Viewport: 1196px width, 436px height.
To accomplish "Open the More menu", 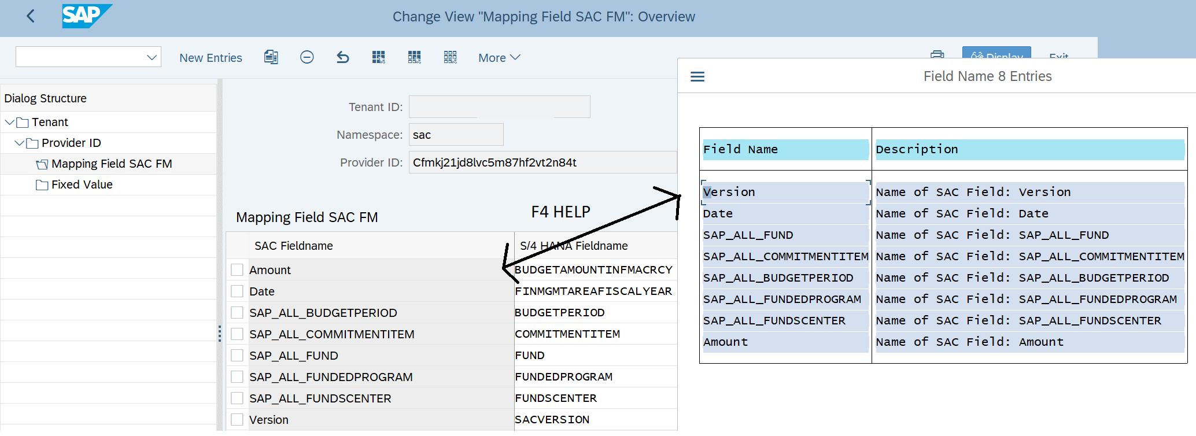I will (x=499, y=58).
